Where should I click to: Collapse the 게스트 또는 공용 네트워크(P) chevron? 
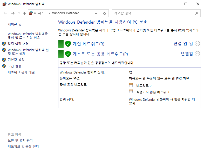(x=197, y=54)
